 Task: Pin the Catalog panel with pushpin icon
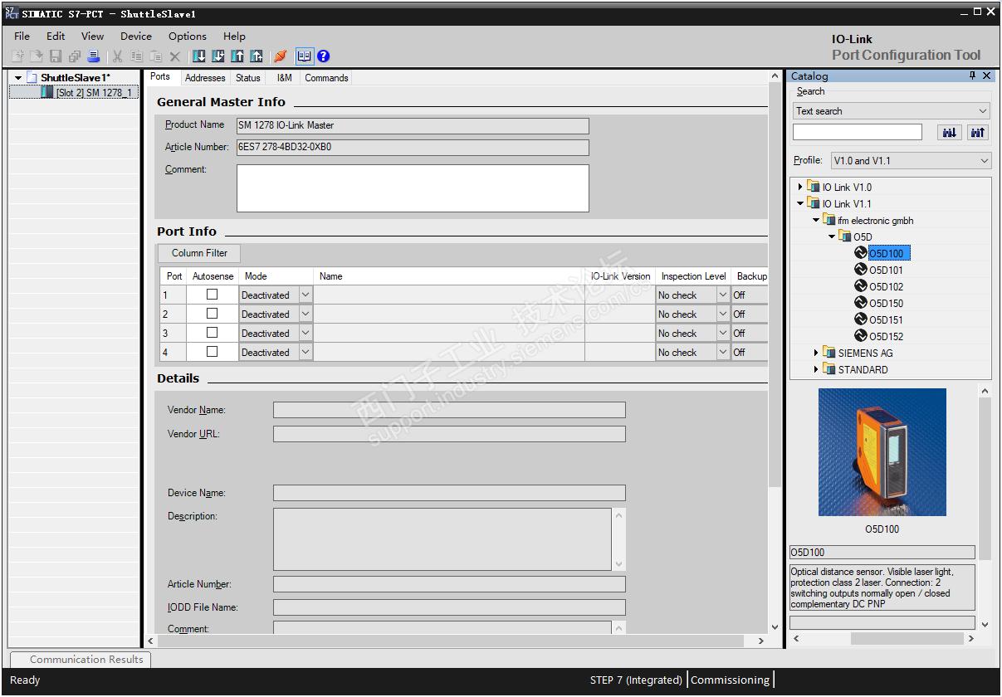(972, 76)
